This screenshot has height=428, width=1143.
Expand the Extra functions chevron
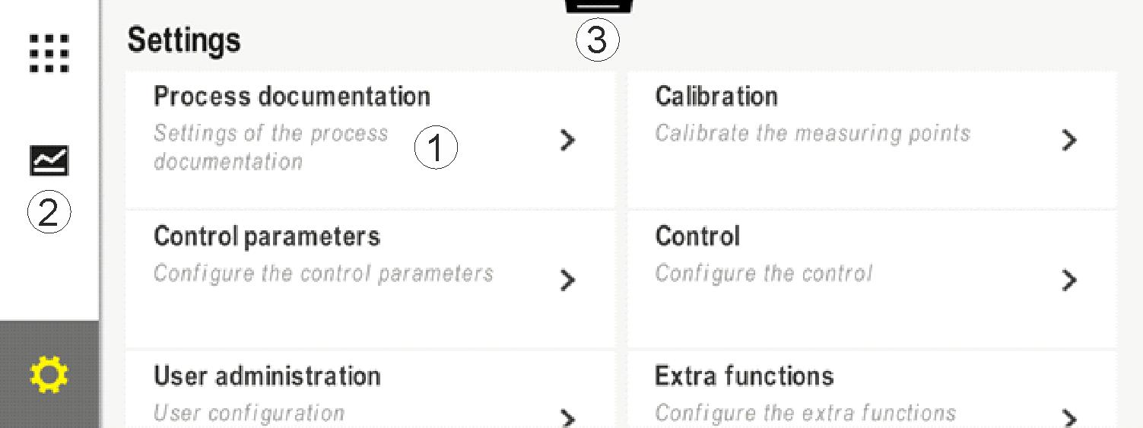coord(1069,417)
